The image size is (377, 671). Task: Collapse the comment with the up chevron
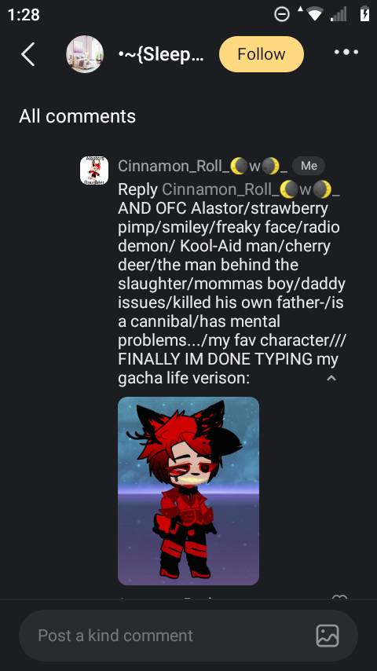(331, 378)
